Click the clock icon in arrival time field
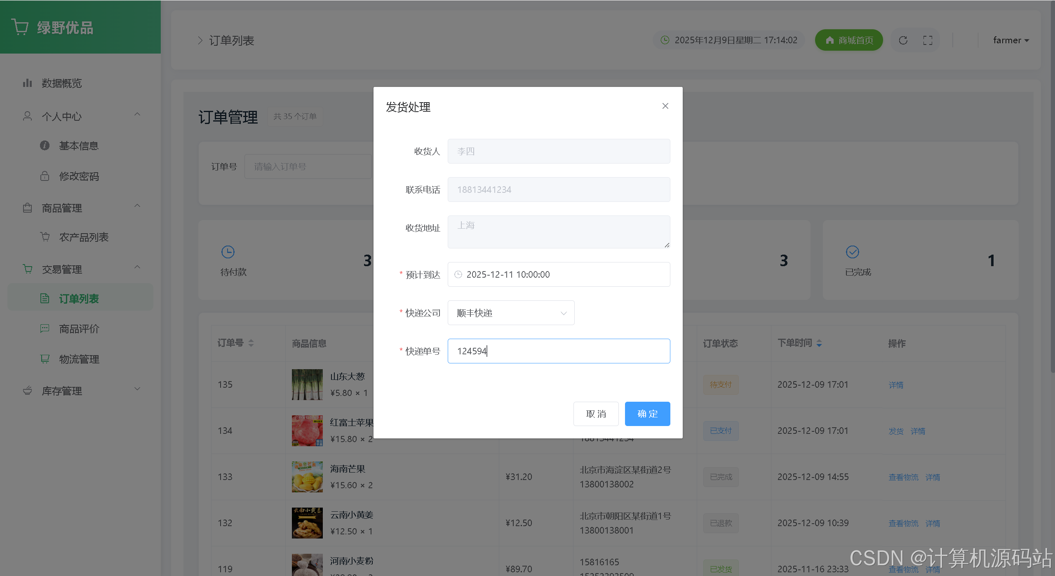The width and height of the screenshot is (1055, 576). tap(458, 274)
